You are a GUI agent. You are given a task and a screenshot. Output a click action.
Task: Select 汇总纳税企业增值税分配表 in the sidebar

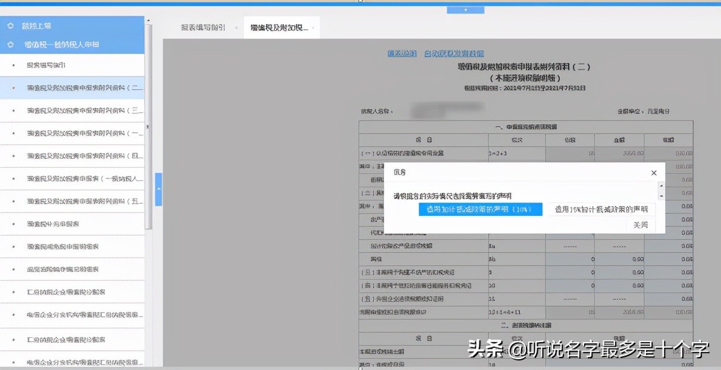click(65, 291)
